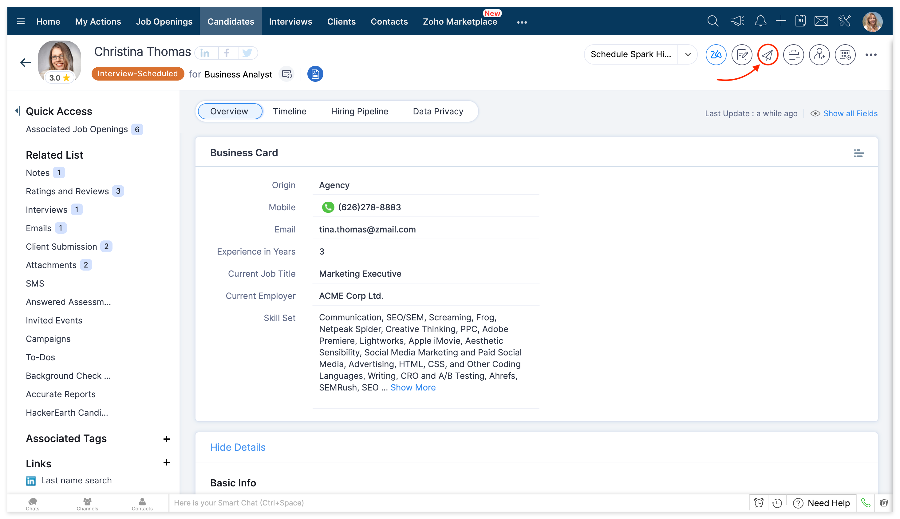Open the Job Openings menu

pos(164,22)
